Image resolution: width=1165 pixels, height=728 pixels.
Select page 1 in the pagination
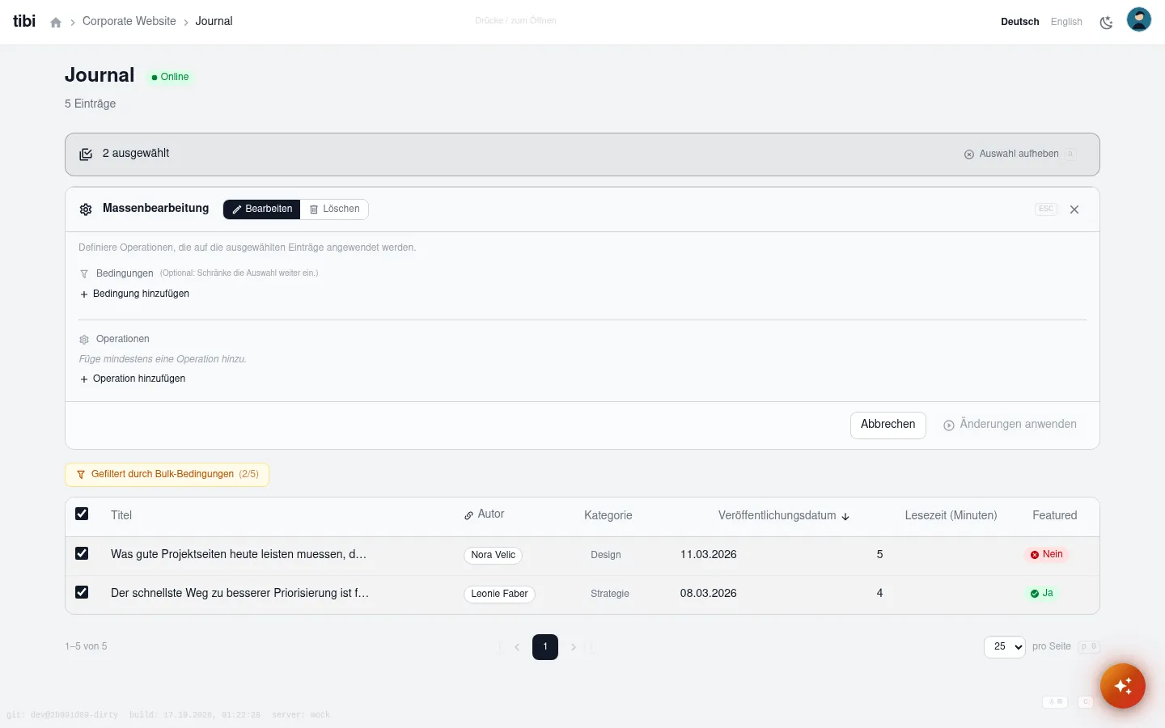coord(545,647)
